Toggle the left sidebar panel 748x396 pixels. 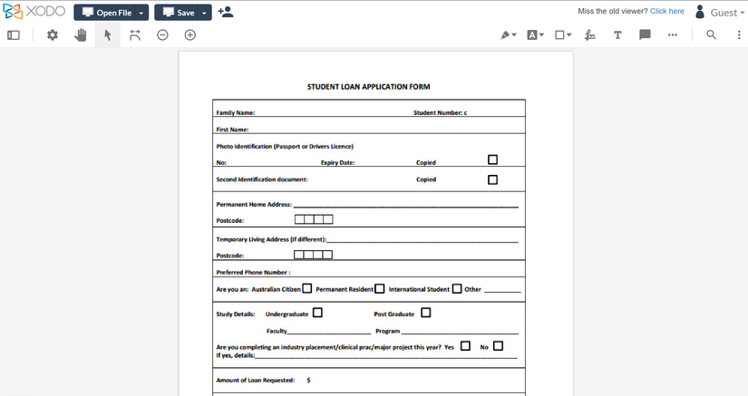click(14, 34)
